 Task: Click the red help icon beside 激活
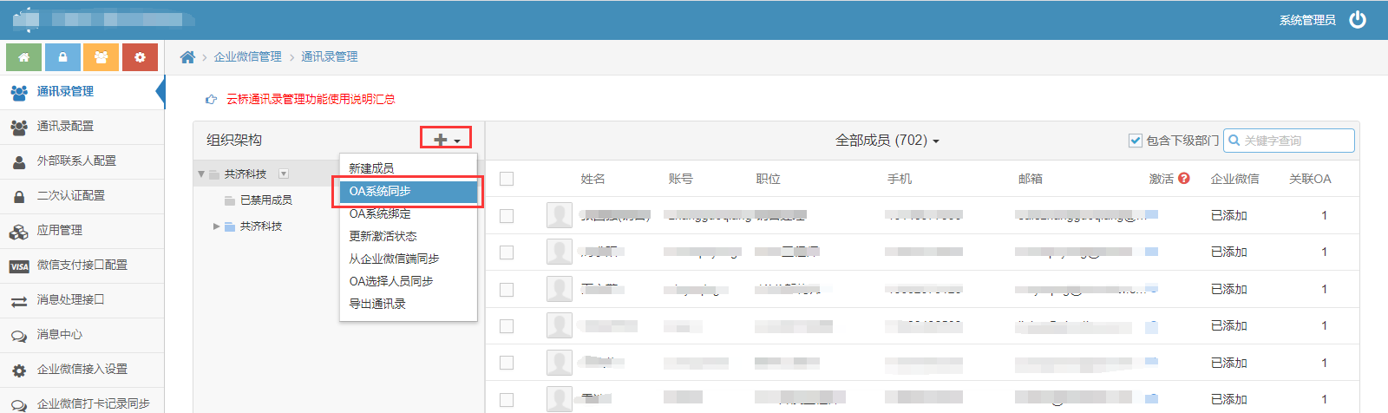point(1184,179)
